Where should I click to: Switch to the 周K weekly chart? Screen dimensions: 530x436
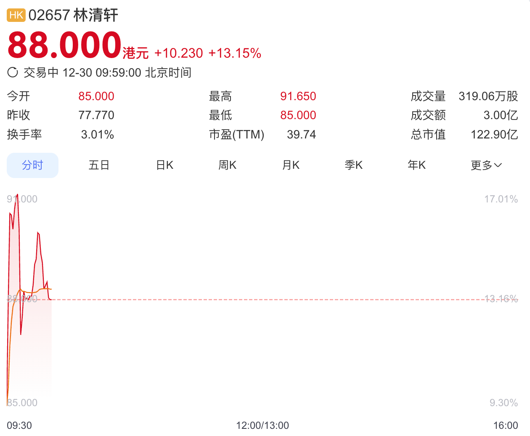(x=227, y=165)
